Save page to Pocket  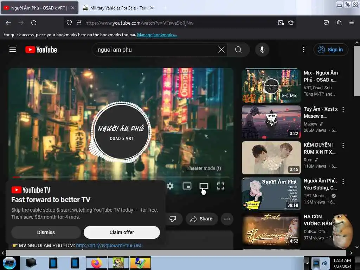pyautogui.click(x=326, y=22)
